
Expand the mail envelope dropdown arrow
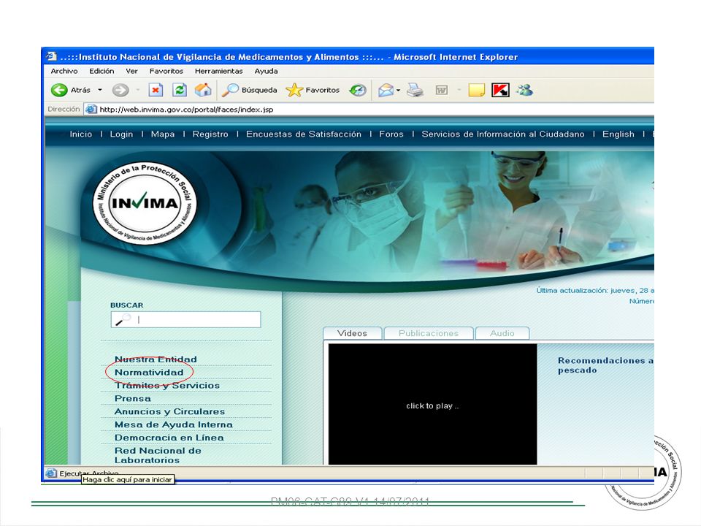click(x=398, y=91)
